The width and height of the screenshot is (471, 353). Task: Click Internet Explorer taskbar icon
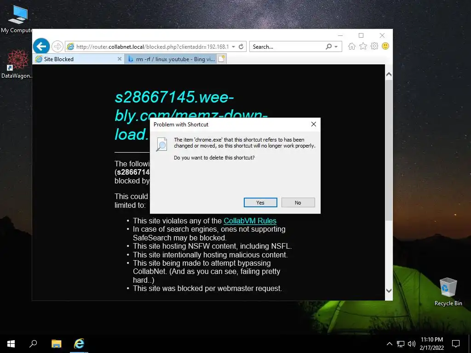click(79, 344)
